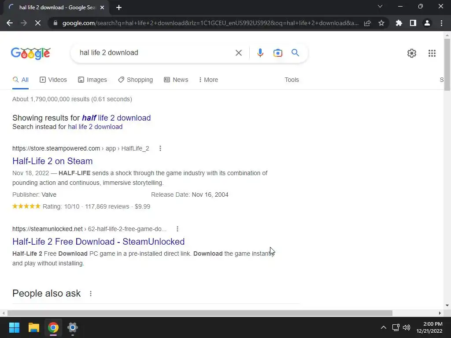Select the All results tab
The image size is (451, 338).
20,80
